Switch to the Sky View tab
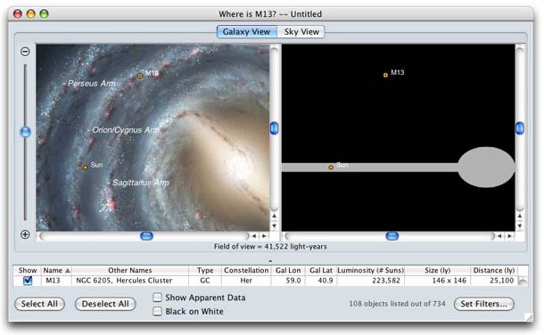The image size is (544, 335). tap(301, 31)
